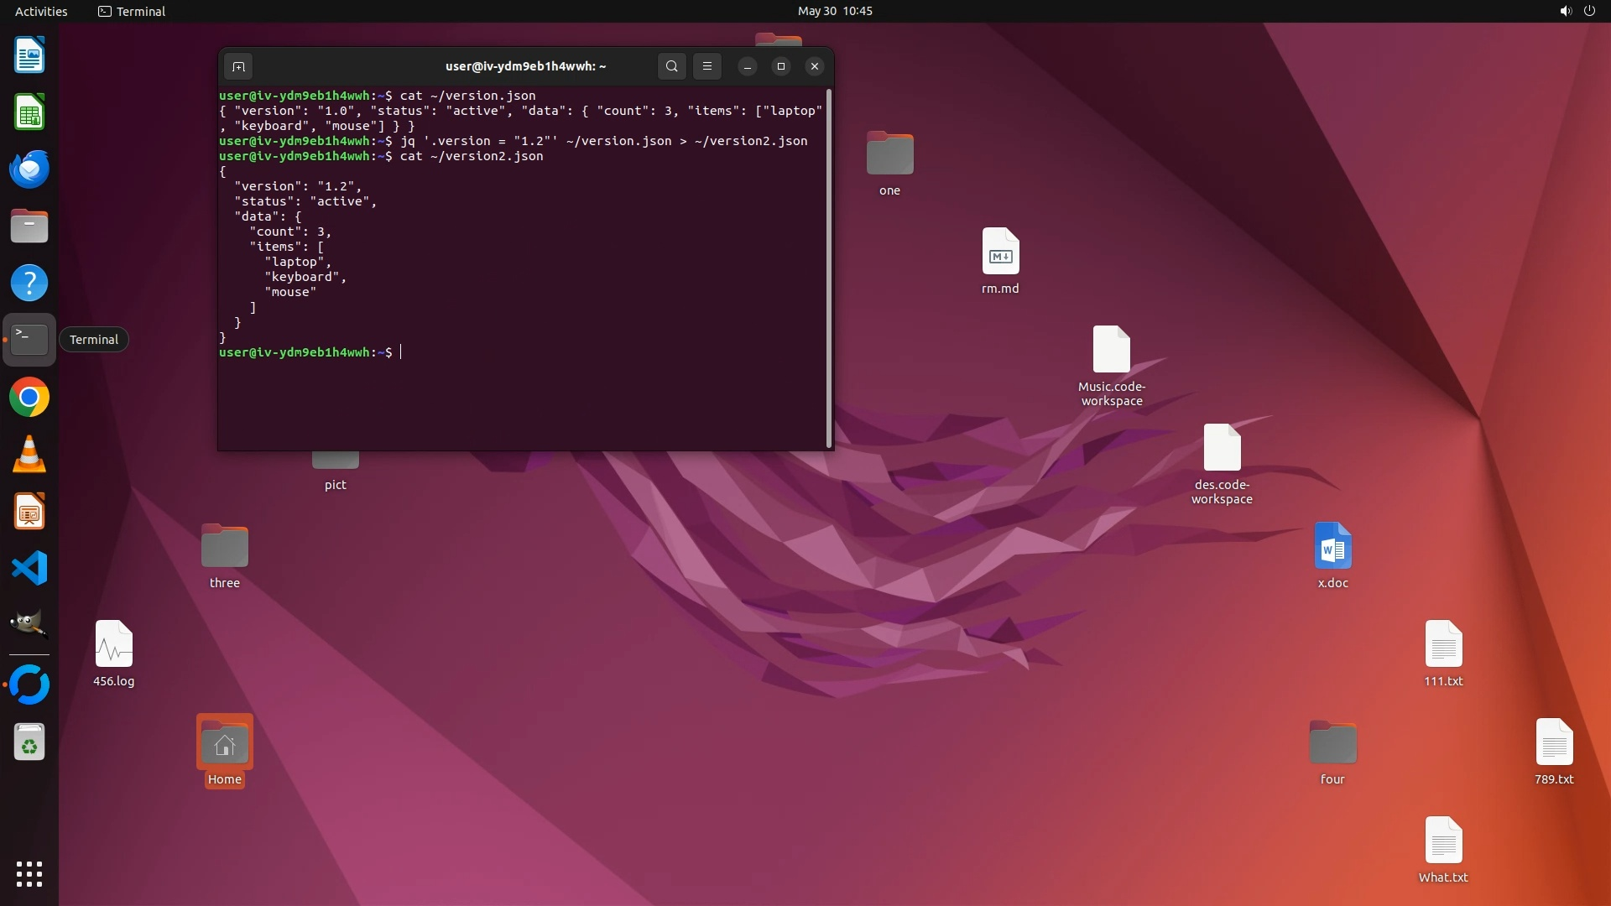Click the Activities button
1611x906 pixels.
point(41,11)
